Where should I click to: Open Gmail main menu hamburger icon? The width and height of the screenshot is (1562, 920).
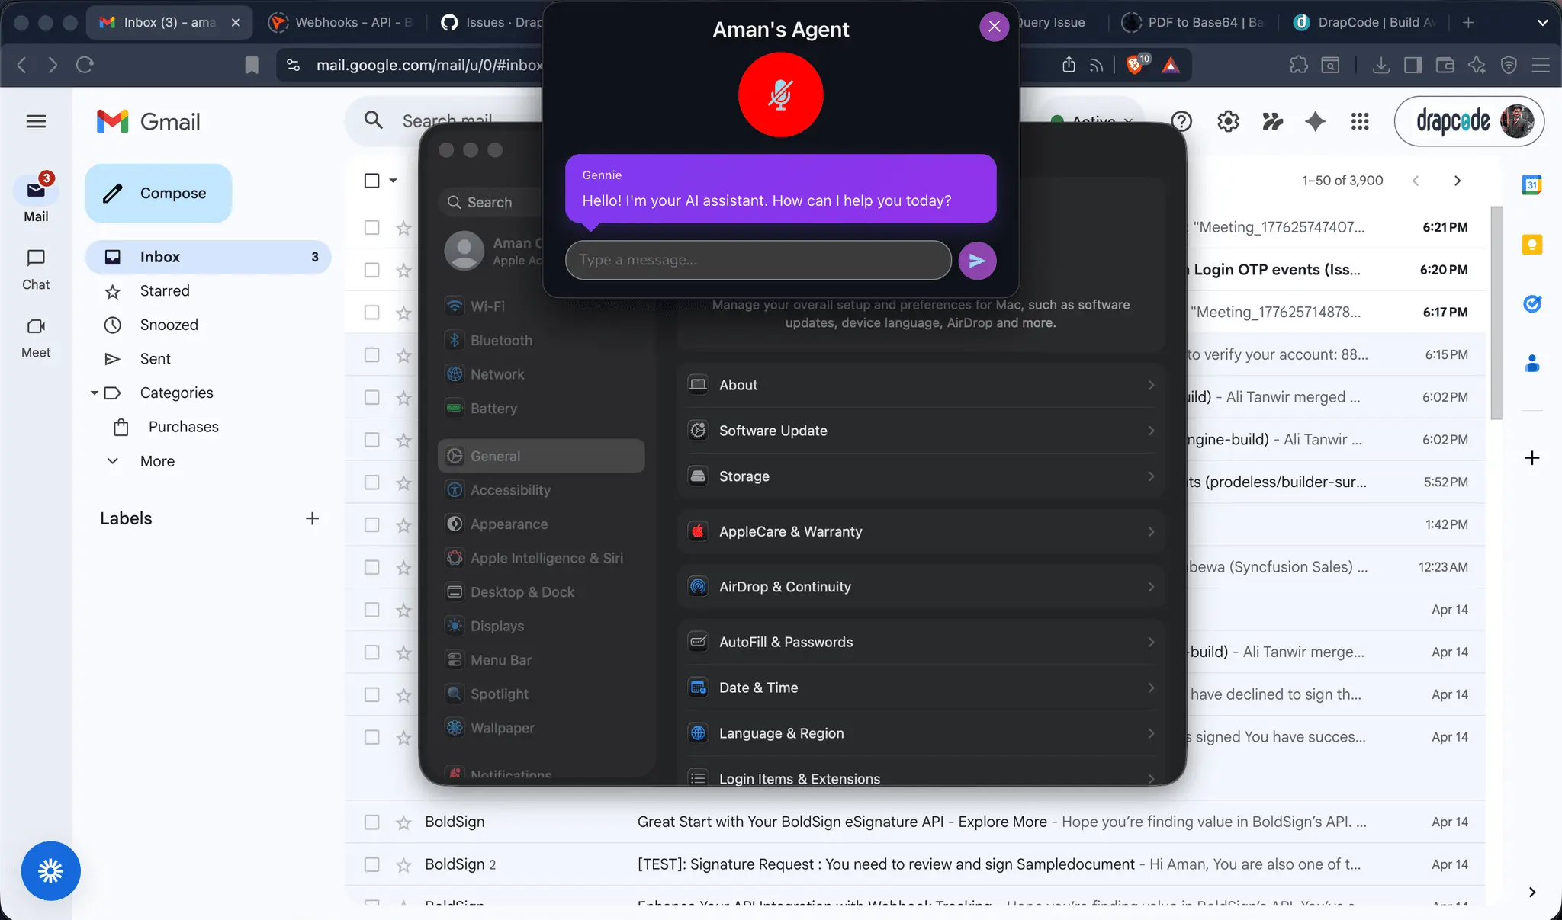pyautogui.click(x=36, y=121)
